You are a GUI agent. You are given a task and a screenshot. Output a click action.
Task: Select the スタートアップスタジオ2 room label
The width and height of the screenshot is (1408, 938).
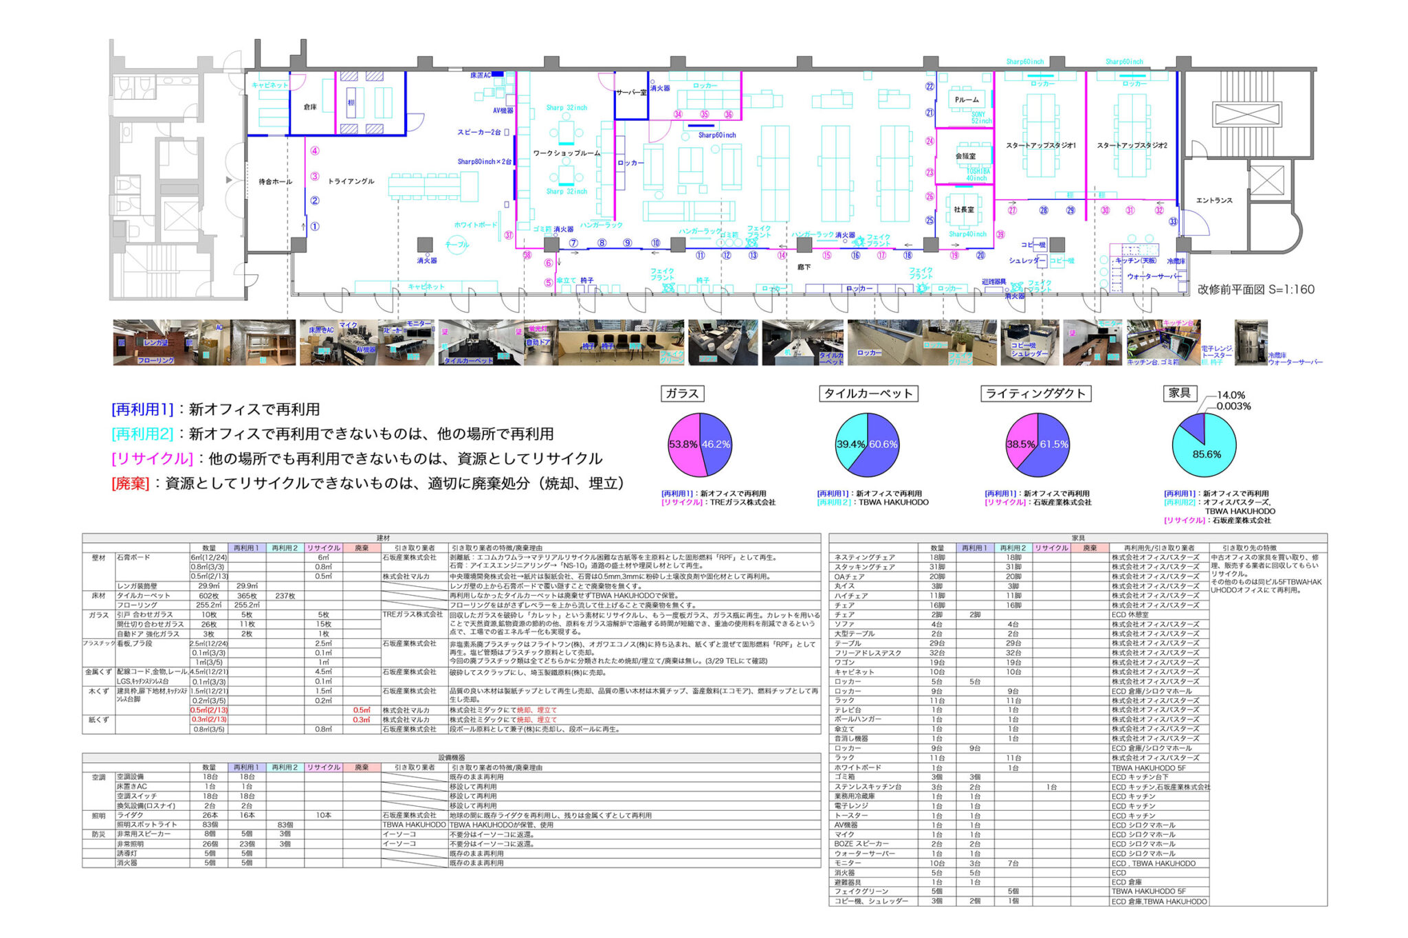pyautogui.click(x=1132, y=146)
